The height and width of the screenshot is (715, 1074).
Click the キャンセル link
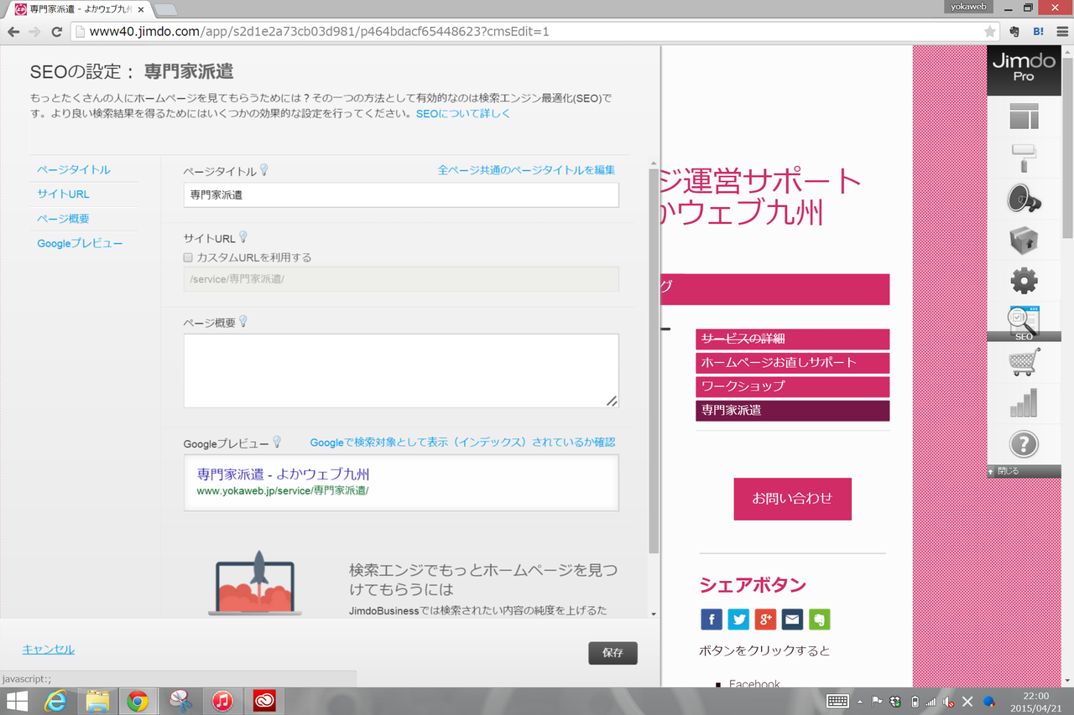click(x=49, y=650)
